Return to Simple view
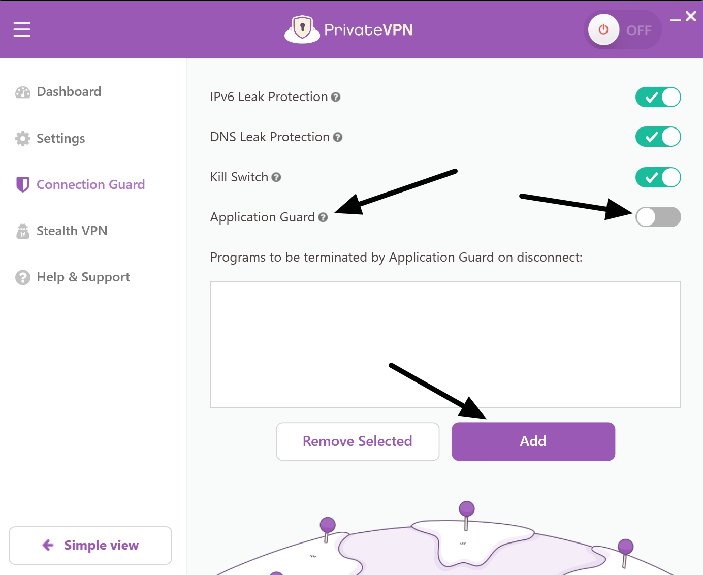The height and width of the screenshot is (575, 703). (90, 545)
